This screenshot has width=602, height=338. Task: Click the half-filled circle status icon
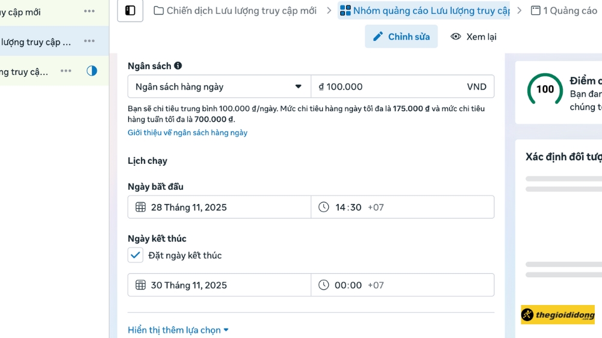92,71
